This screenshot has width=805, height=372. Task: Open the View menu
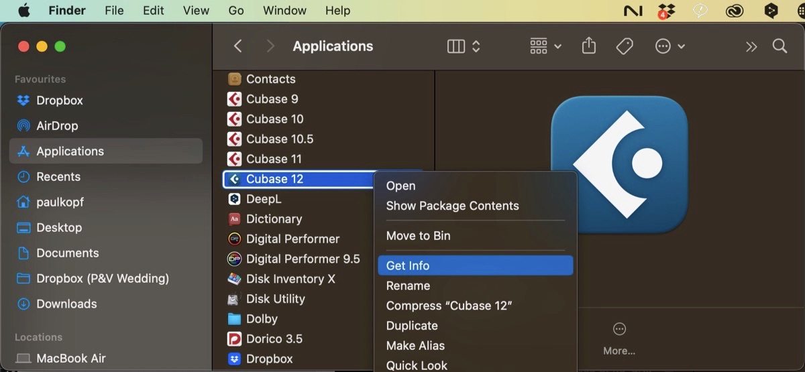click(x=197, y=11)
